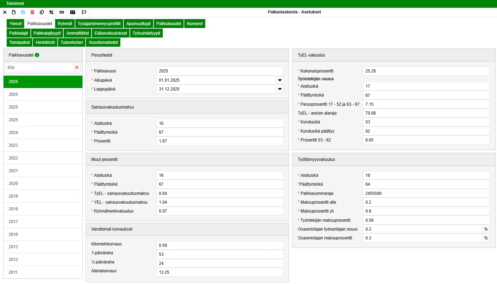Image resolution: width=497 pixels, height=284 pixels.
Task: Click the green info icon beside Palkkavuodet
Action: (x=37, y=55)
